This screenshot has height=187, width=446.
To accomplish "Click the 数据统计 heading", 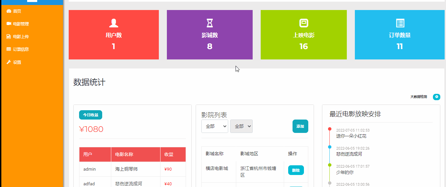I will pyautogui.click(x=89, y=82).
